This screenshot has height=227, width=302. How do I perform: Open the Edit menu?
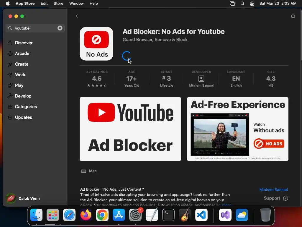pos(44,4)
